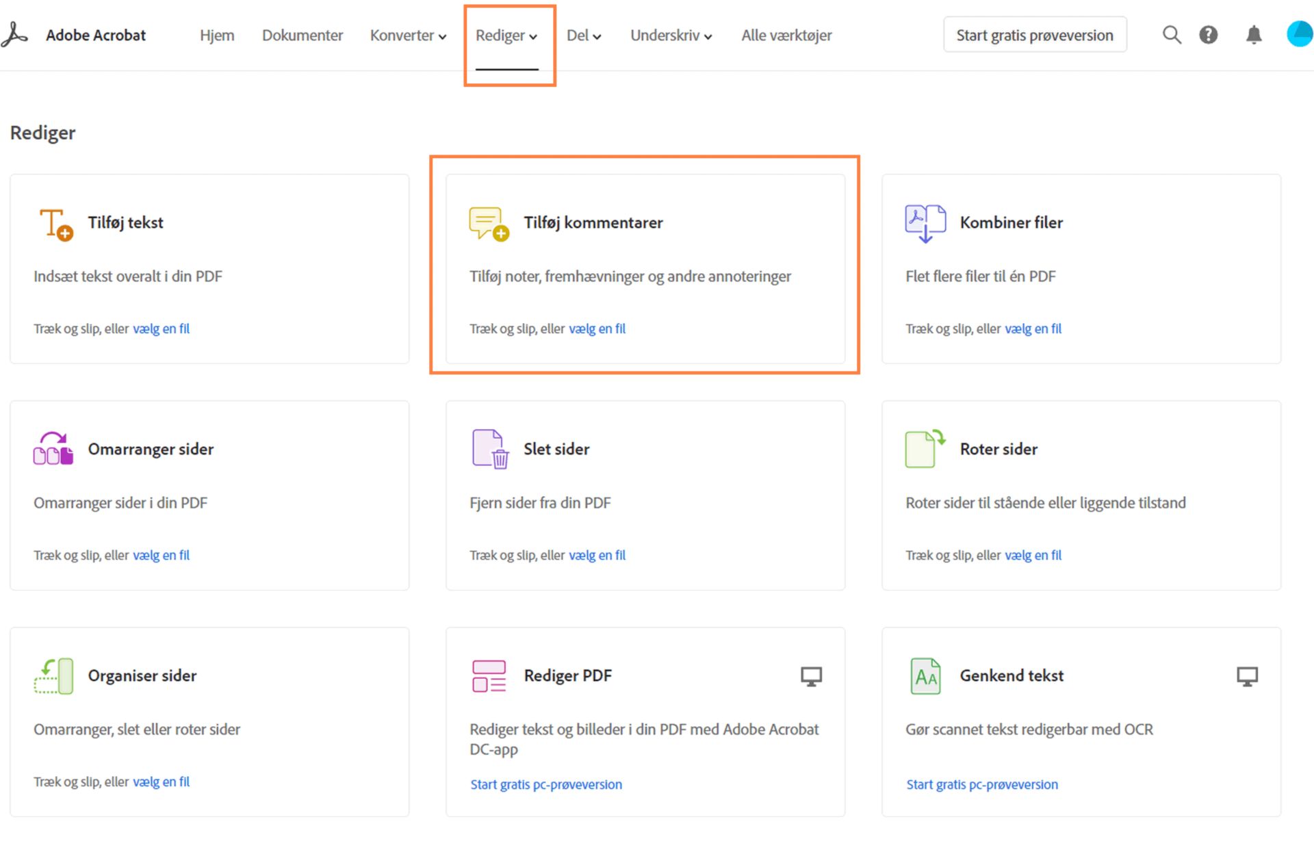
Task: Select the Rediger PDF card title
Action: 568,676
